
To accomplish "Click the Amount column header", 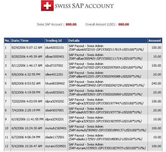I will (x=155, y=41).
